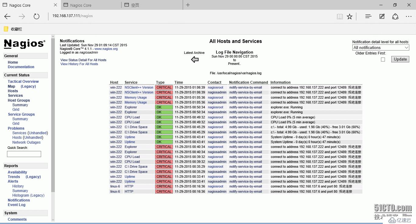Click explorer.exe: Running in nagiosroot row
Screen dimensions: 416x224
[287, 107]
